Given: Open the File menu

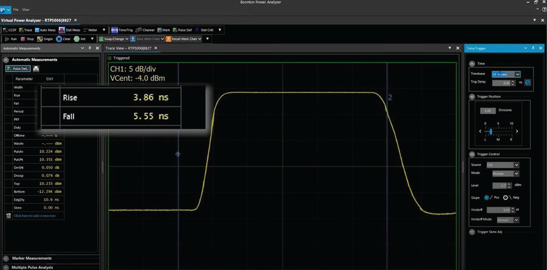Looking at the screenshot, I should tap(16, 10).
